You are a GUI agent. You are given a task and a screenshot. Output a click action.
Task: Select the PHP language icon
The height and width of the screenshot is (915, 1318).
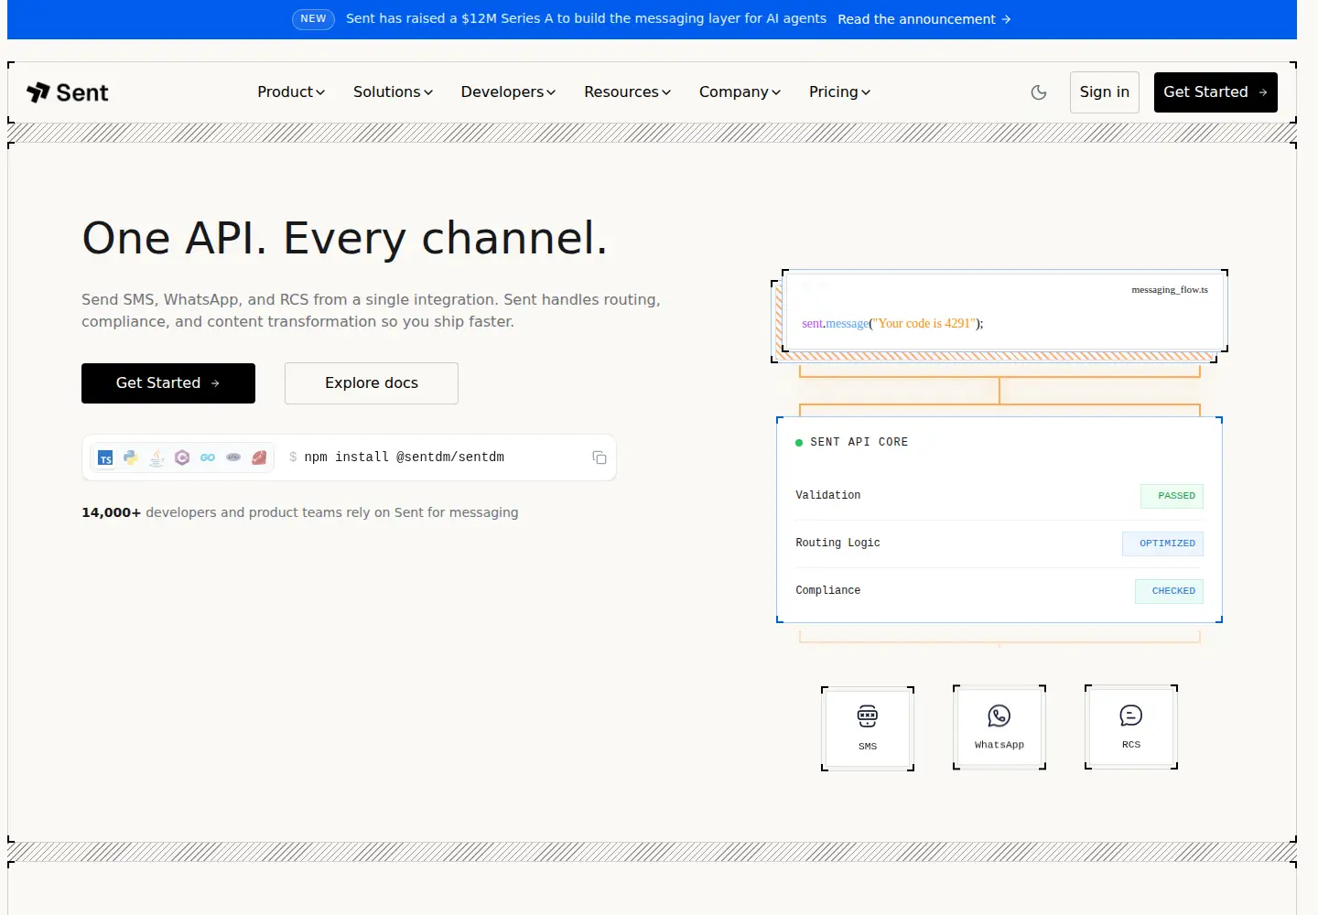(233, 457)
